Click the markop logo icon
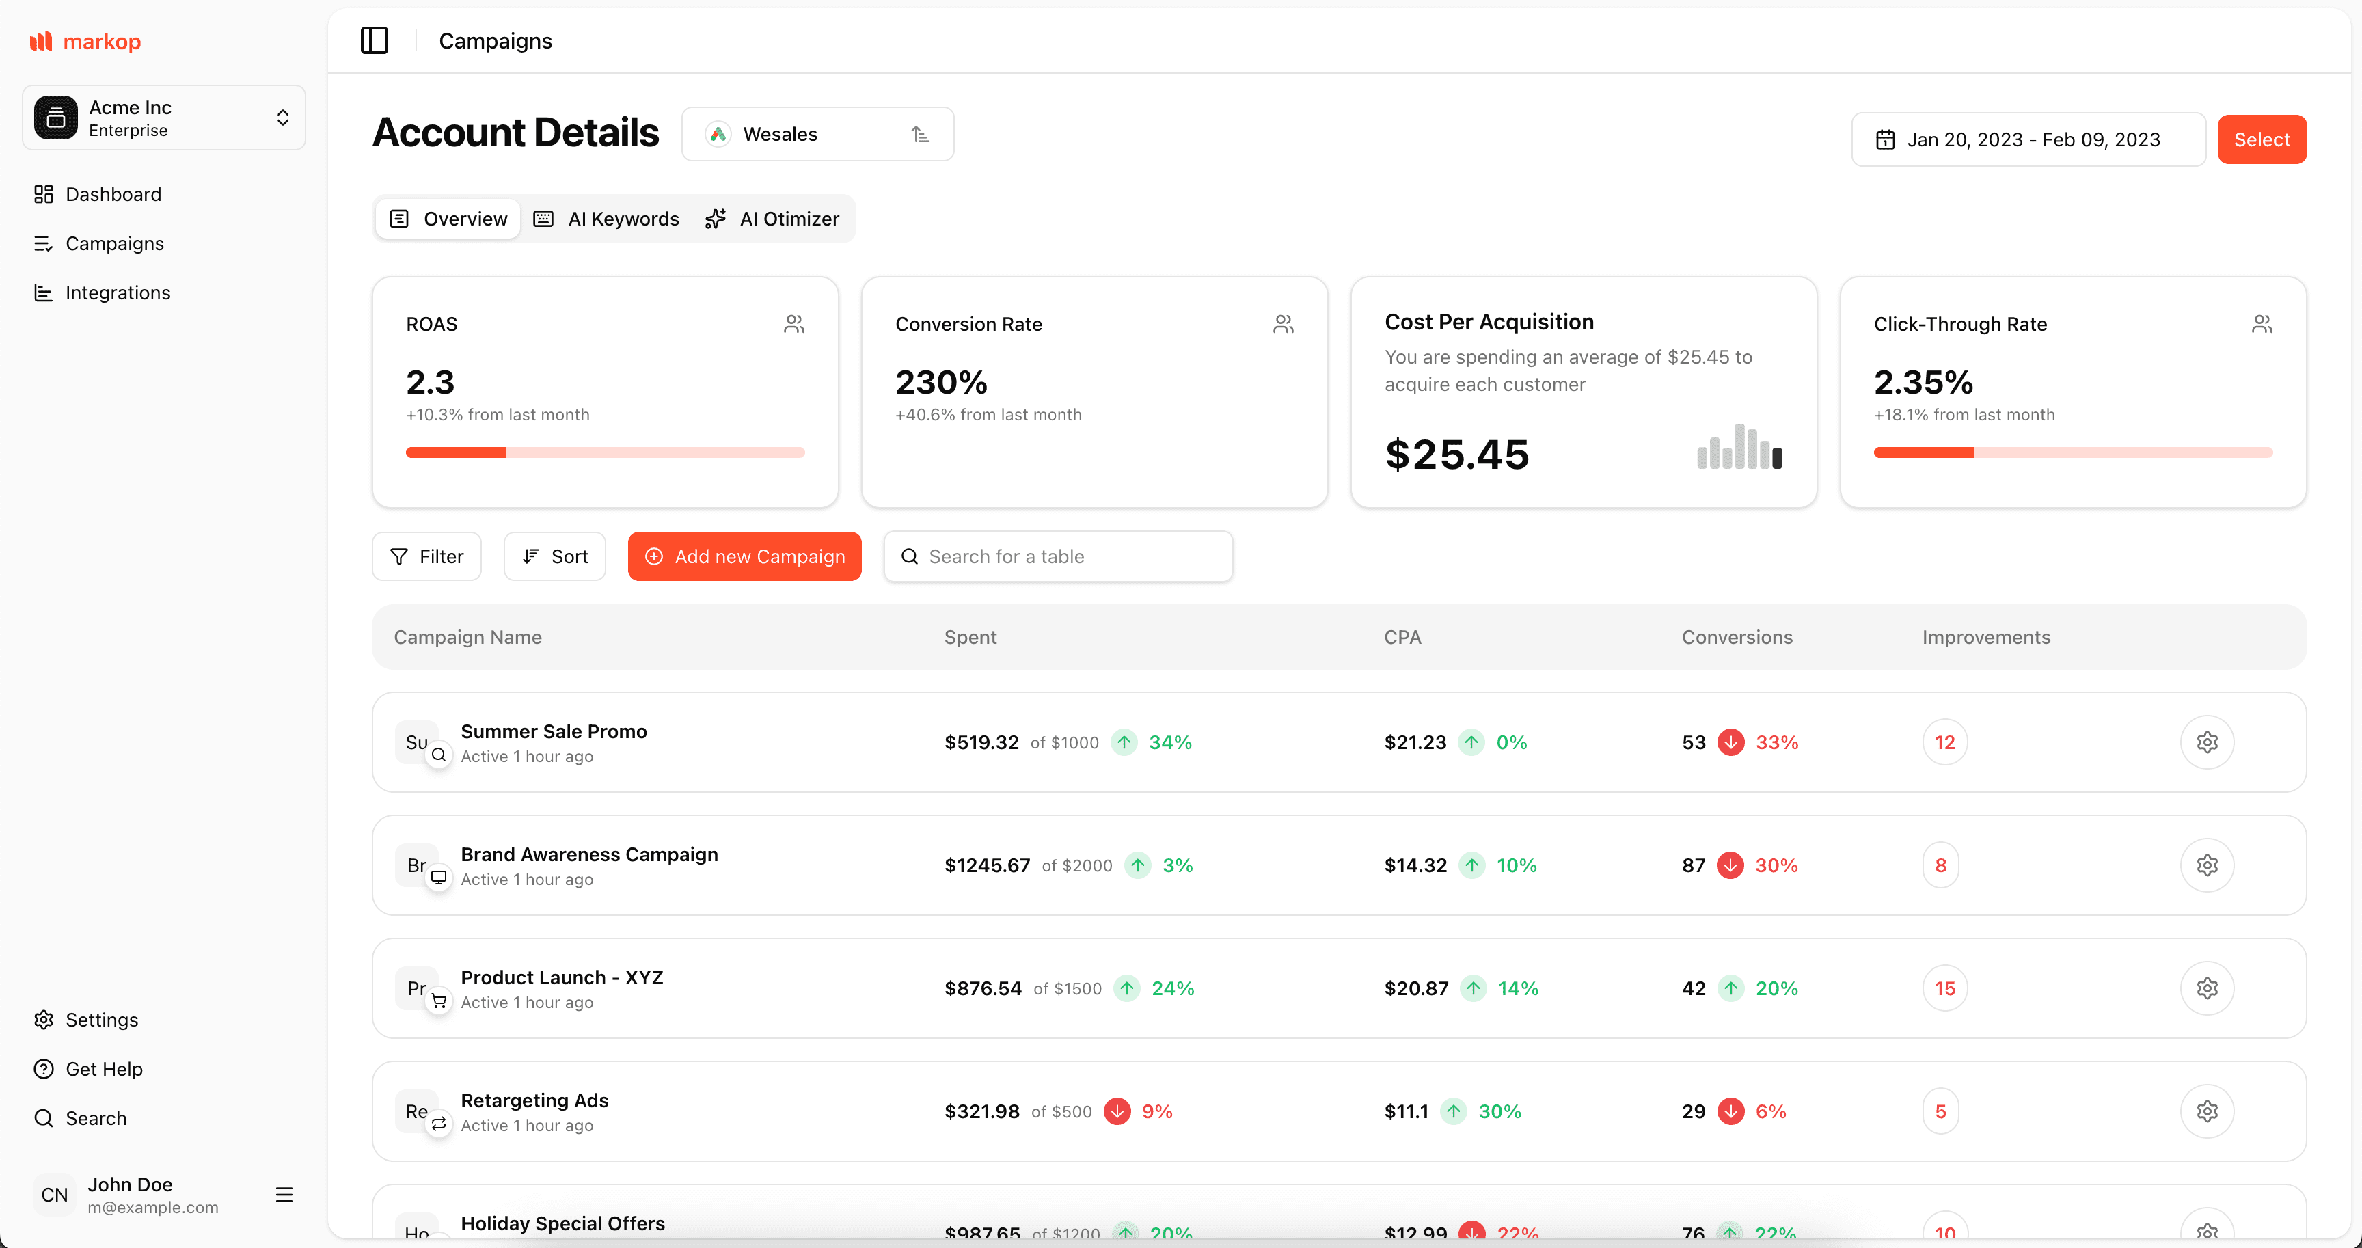Image resolution: width=2362 pixels, height=1248 pixels. 40,40
